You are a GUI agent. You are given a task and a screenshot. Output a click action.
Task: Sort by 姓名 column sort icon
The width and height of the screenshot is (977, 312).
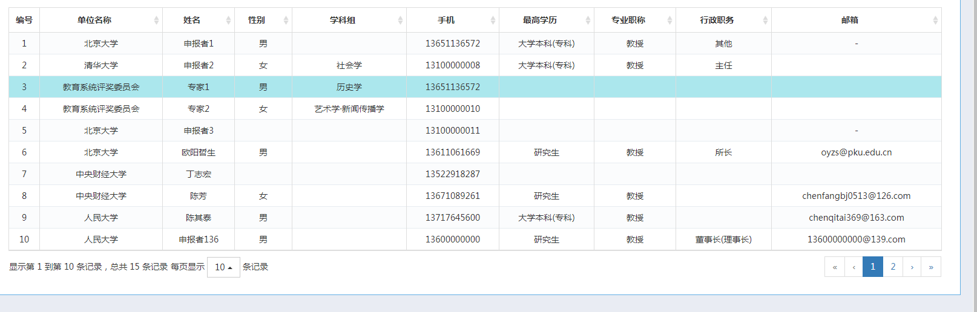(x=228, y=21)
